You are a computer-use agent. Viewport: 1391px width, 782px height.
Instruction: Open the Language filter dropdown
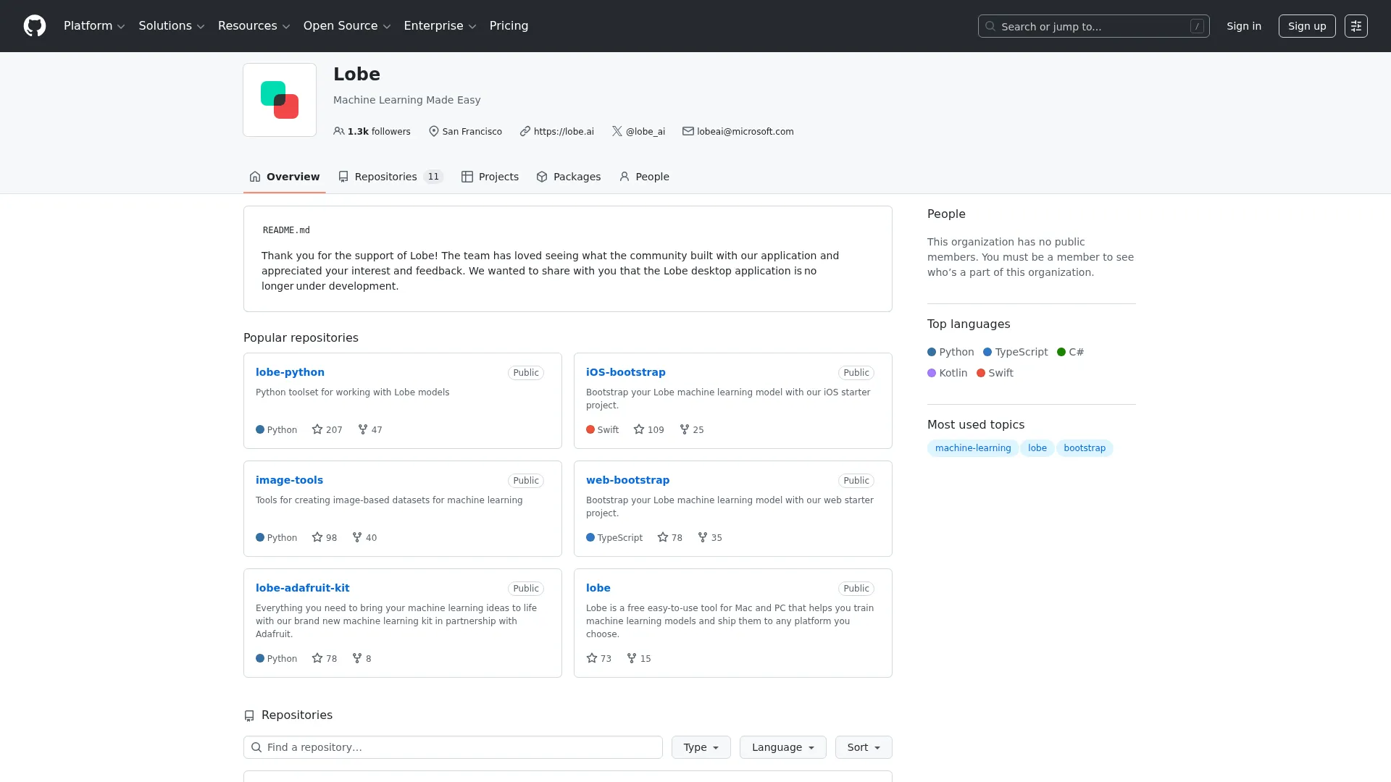[x=783, y=747]
